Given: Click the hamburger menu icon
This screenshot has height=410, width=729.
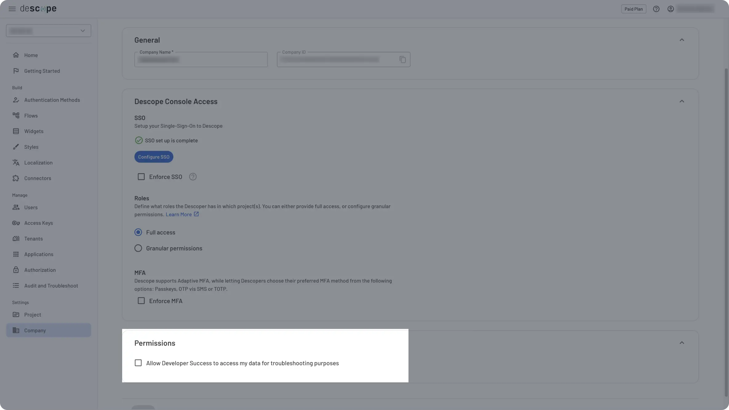Looking at the screenshot, I should (12, 9).
